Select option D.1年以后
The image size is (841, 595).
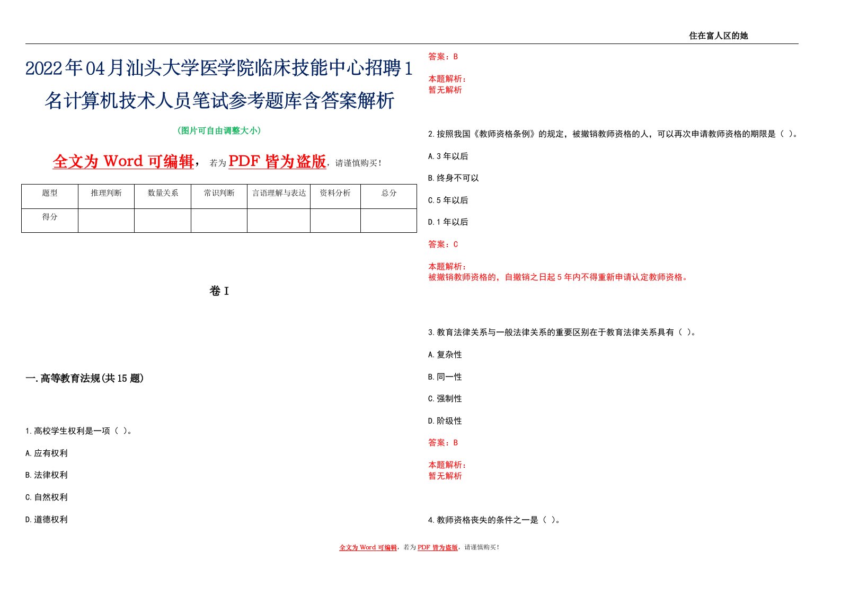[x=448, y=222]
